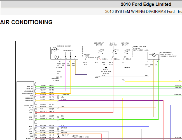Click the 'SBP15' circuit code
Screen dimensions: 182x140
coord(52,111)
